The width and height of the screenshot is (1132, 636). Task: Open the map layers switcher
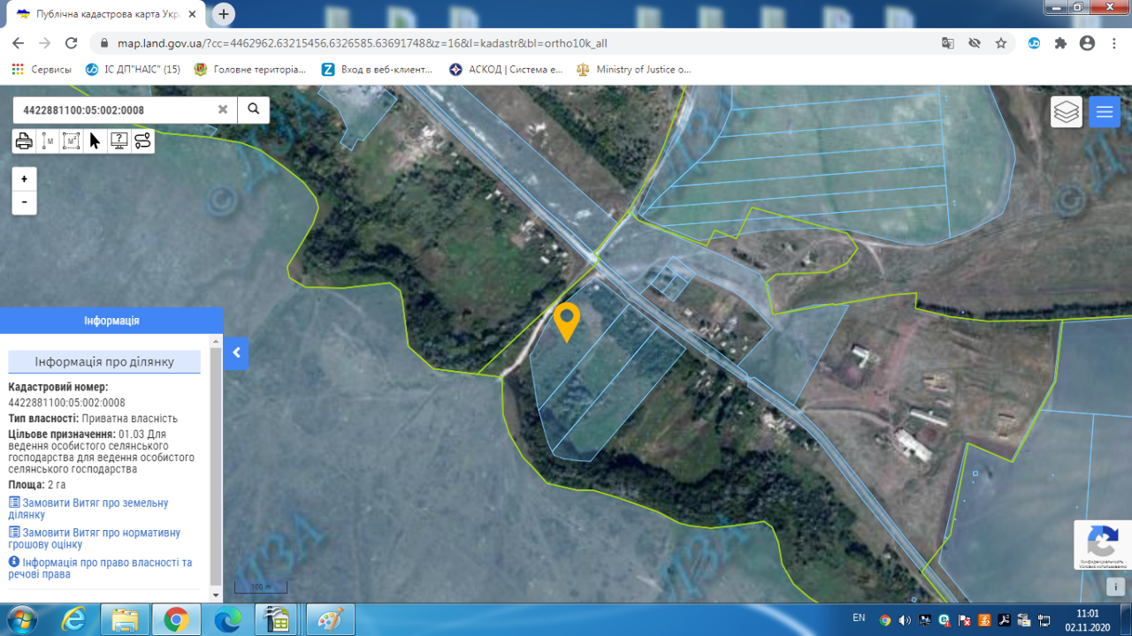[1067, 112]
